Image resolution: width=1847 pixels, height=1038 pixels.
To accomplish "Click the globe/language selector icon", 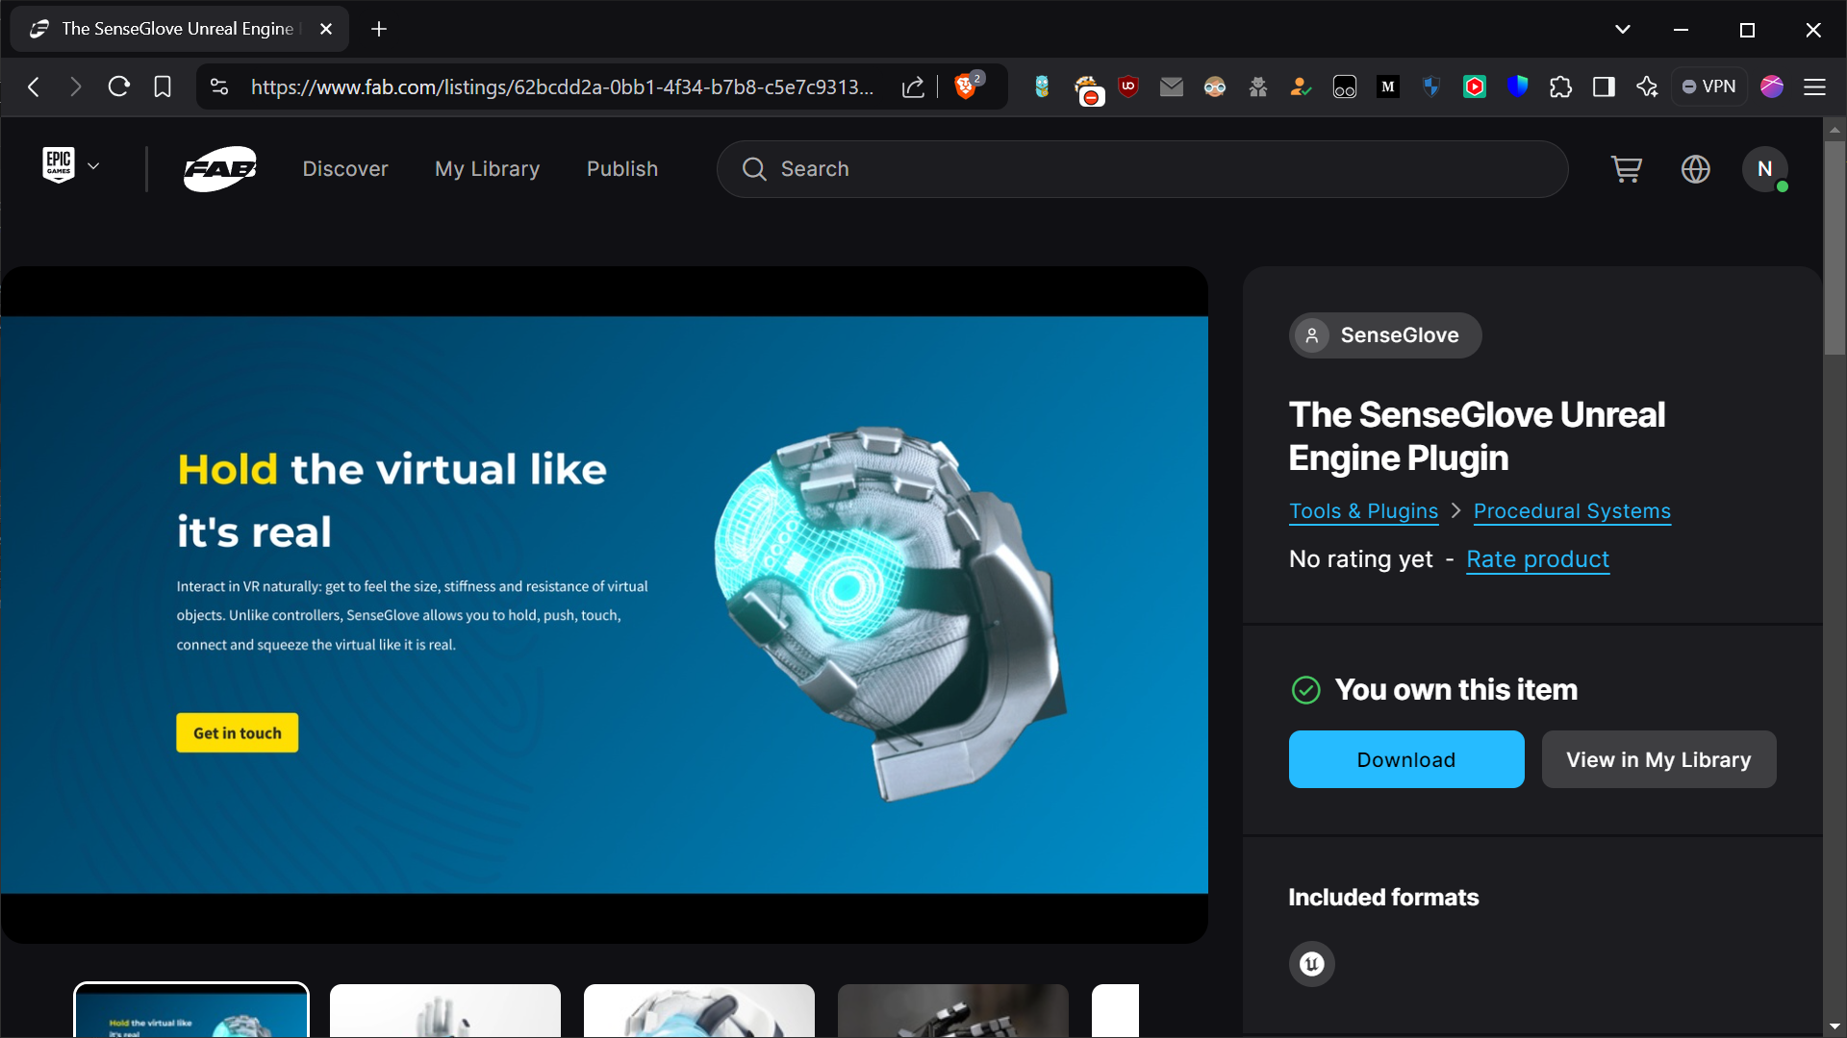I will [1696, 168].
